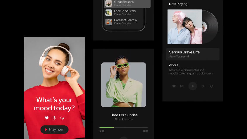Click the What's your mood today? headline
The height and width of the screenshot is (139, 247).
pos(54,104)
